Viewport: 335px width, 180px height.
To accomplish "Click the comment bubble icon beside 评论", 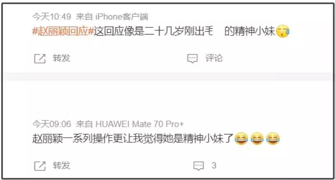I will click(x=193, y=59).
